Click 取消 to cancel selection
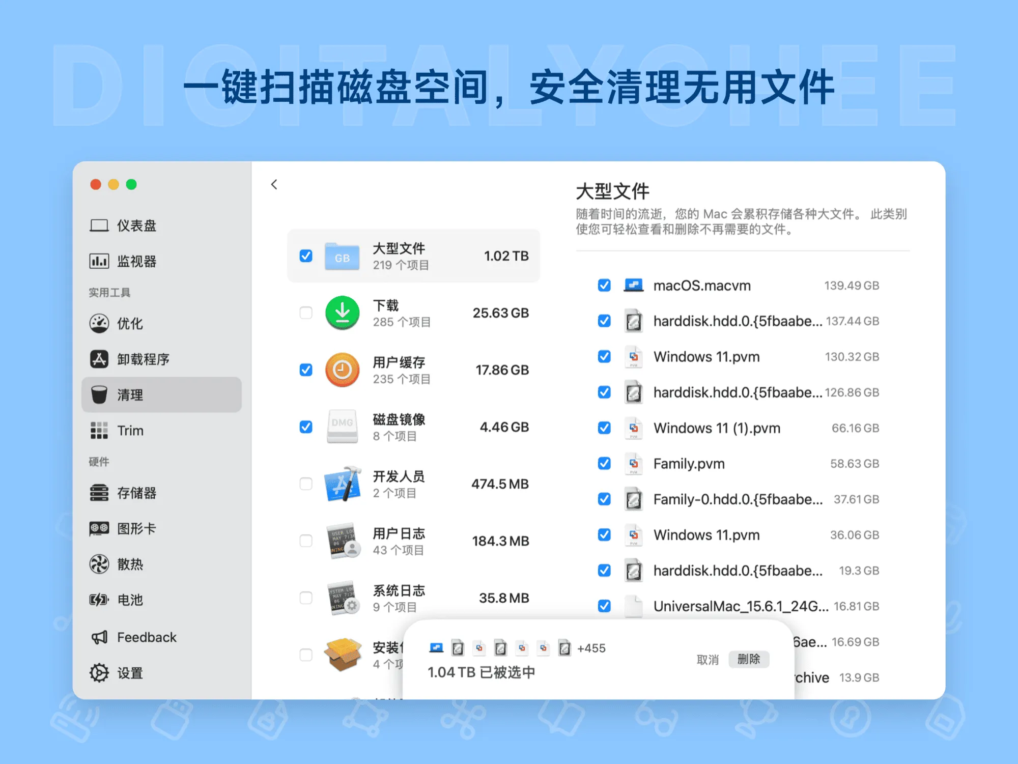 coord(708,660)
